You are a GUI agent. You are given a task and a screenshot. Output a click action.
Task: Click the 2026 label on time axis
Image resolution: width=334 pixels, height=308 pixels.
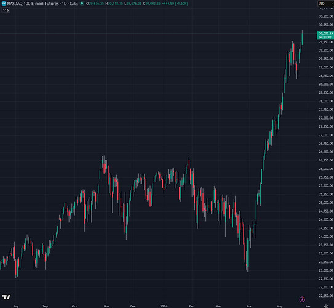[x=164, y=306]
